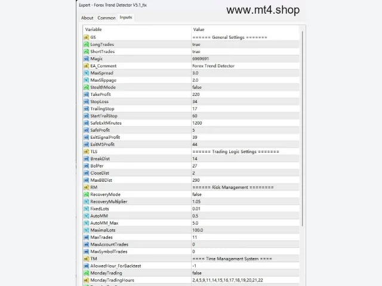This screenshot has width=382, height=286.
Task: Select the Time Management System header value
Action: coord(232,259)
